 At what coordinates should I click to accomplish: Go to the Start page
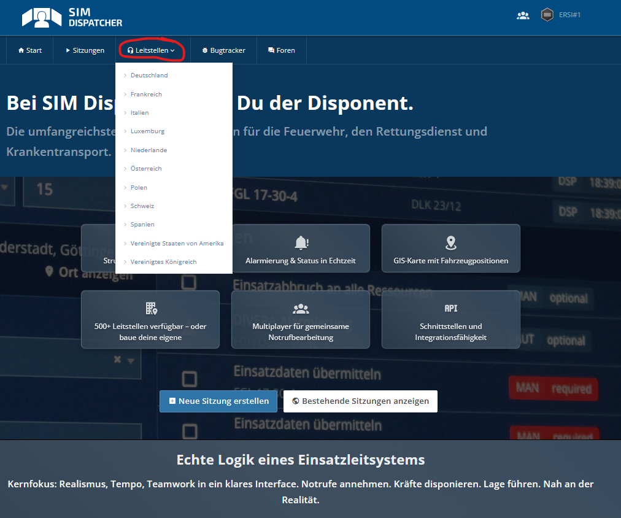30,50
